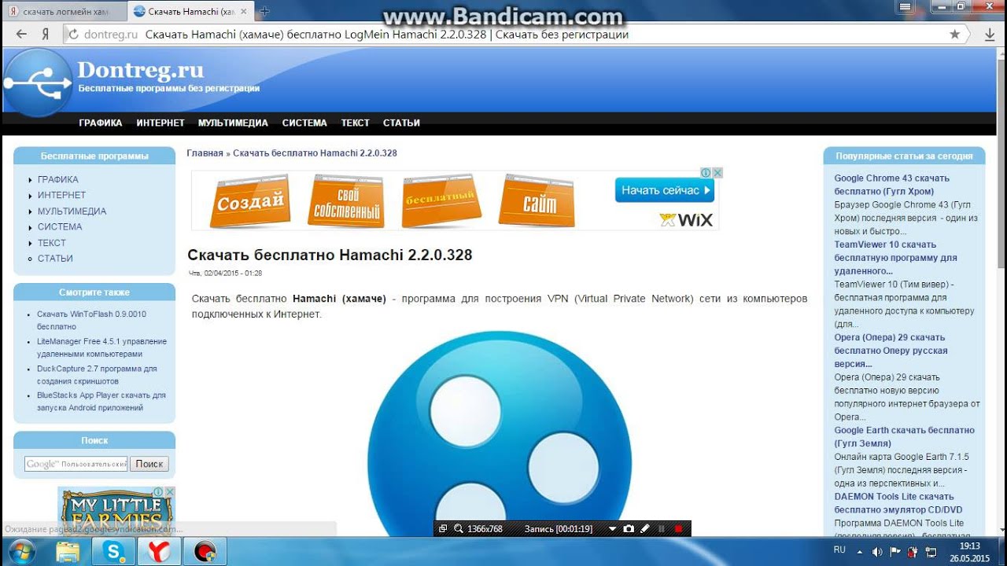Open the AdChoices info icon on Wix ad
Viewport: 1007px width, 566px height.
tap(706, 173)
